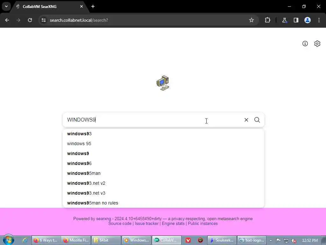Image resolution: width=326 pixels, height=245 pixels.
Task: Open the 12:52 PM clock
Action: [310, 241]
